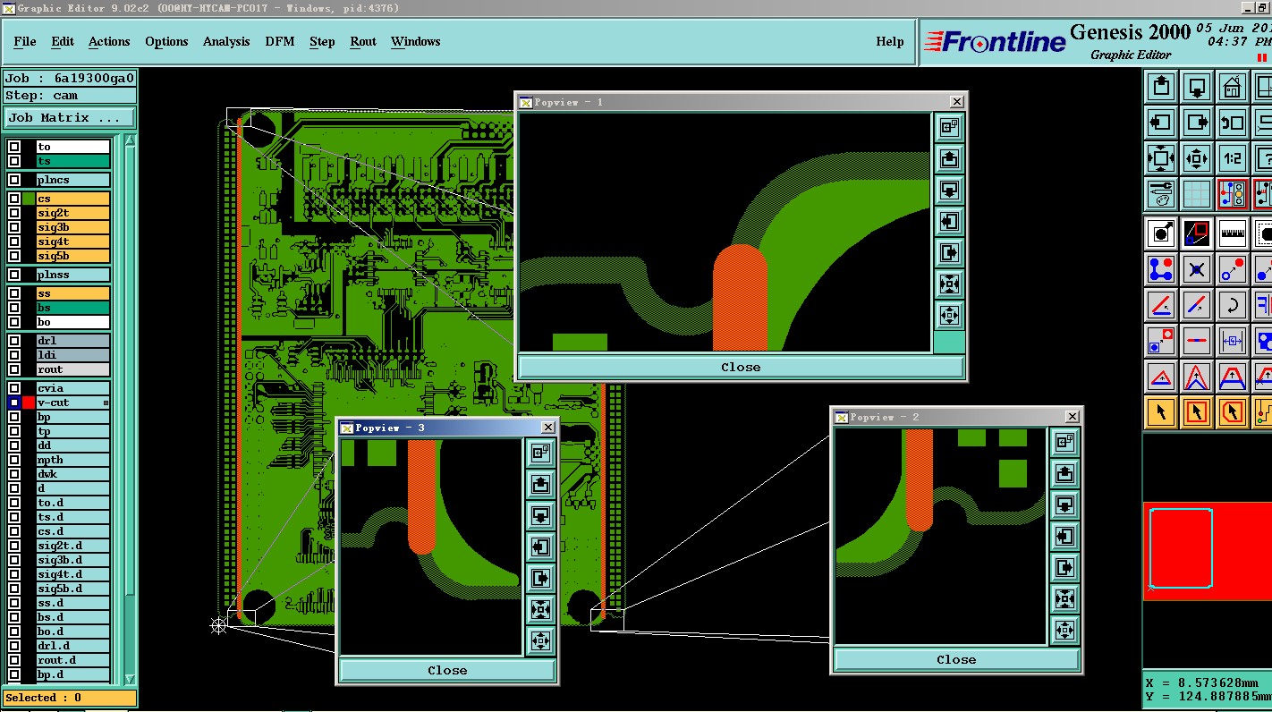The height and width of the screenshot is (712, 1272).
Task: Select the dimension spacing tool icon
Action: coord(1233,341)
